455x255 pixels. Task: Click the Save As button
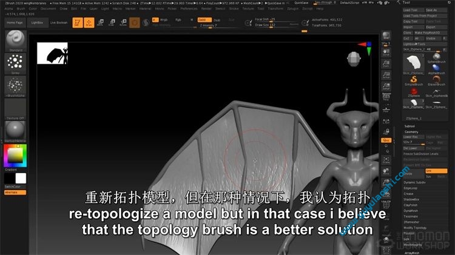[x=436, y=10]
